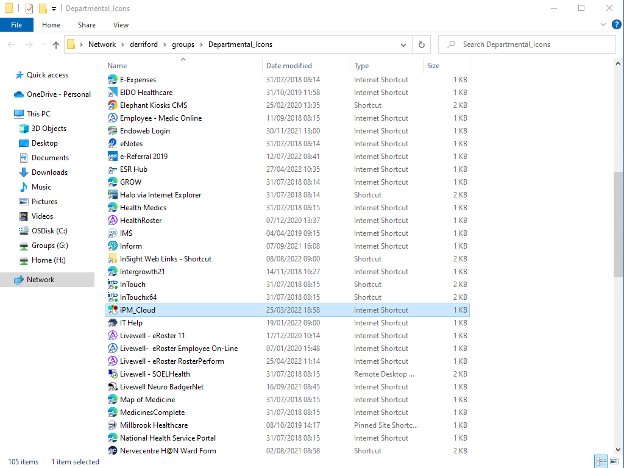Select Livewell- eRoster Employee On-Line file
The width and height of the screenshot is (624, 468).
click(288, 349)
